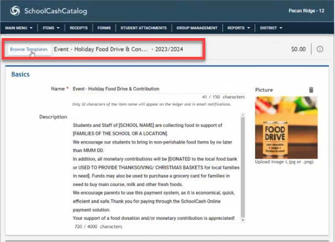Screen dimensions: 335x242
Task: Click the Pecan Ridge - 12 school name
Action: (306, 10)
